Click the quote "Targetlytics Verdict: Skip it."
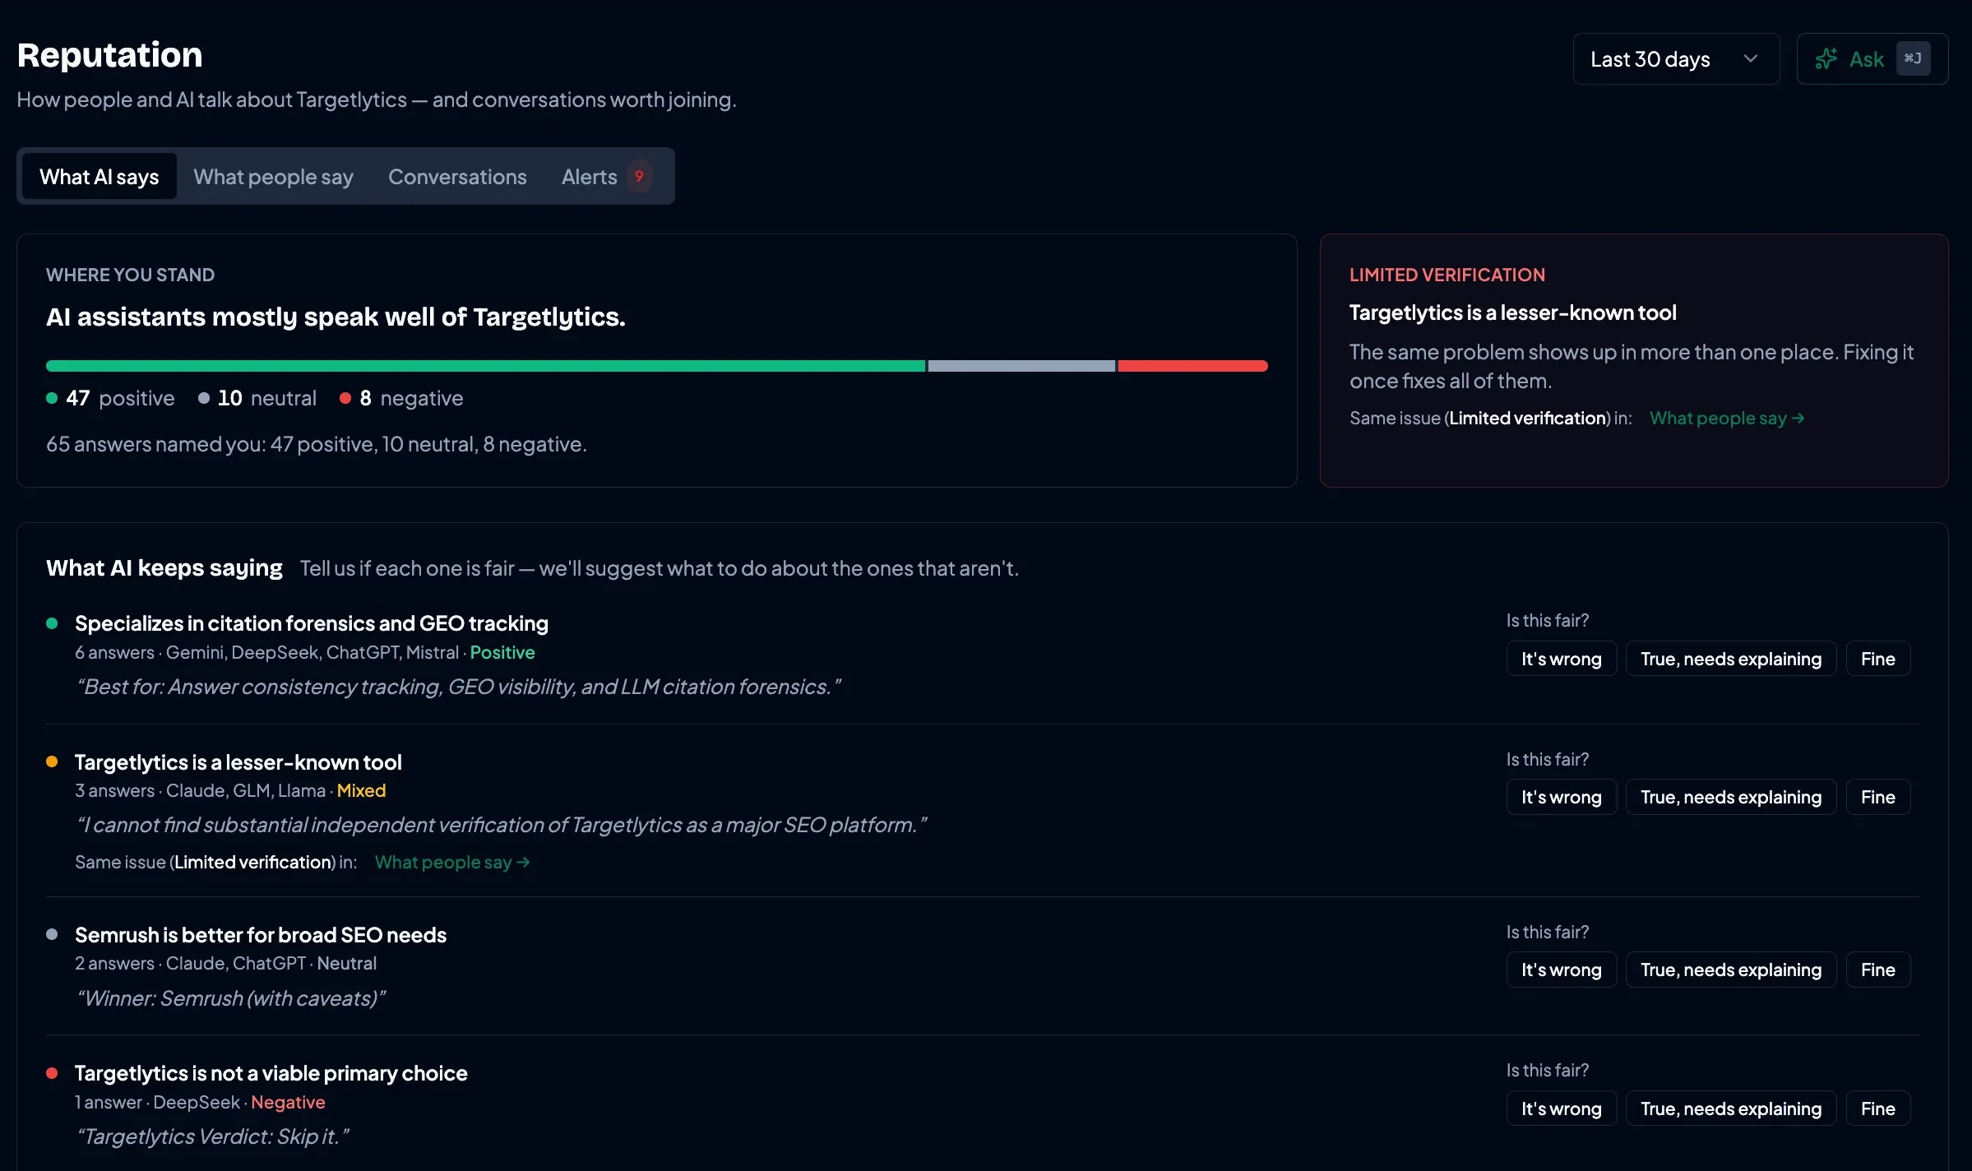Screen dimensions: 1972x1171 212,1136
